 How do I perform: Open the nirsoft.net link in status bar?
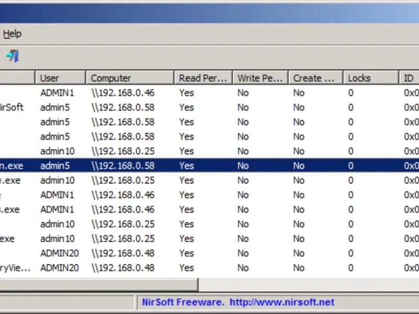tap(283, 302)
